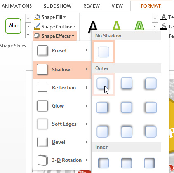Click the Soft Edges preview icon
Viewport: 174px width, 173px height.
pos(42,124)
